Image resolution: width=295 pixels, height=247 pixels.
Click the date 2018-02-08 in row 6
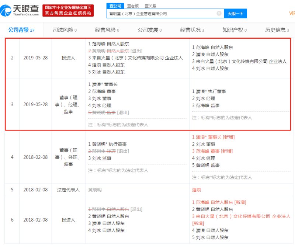35,220
